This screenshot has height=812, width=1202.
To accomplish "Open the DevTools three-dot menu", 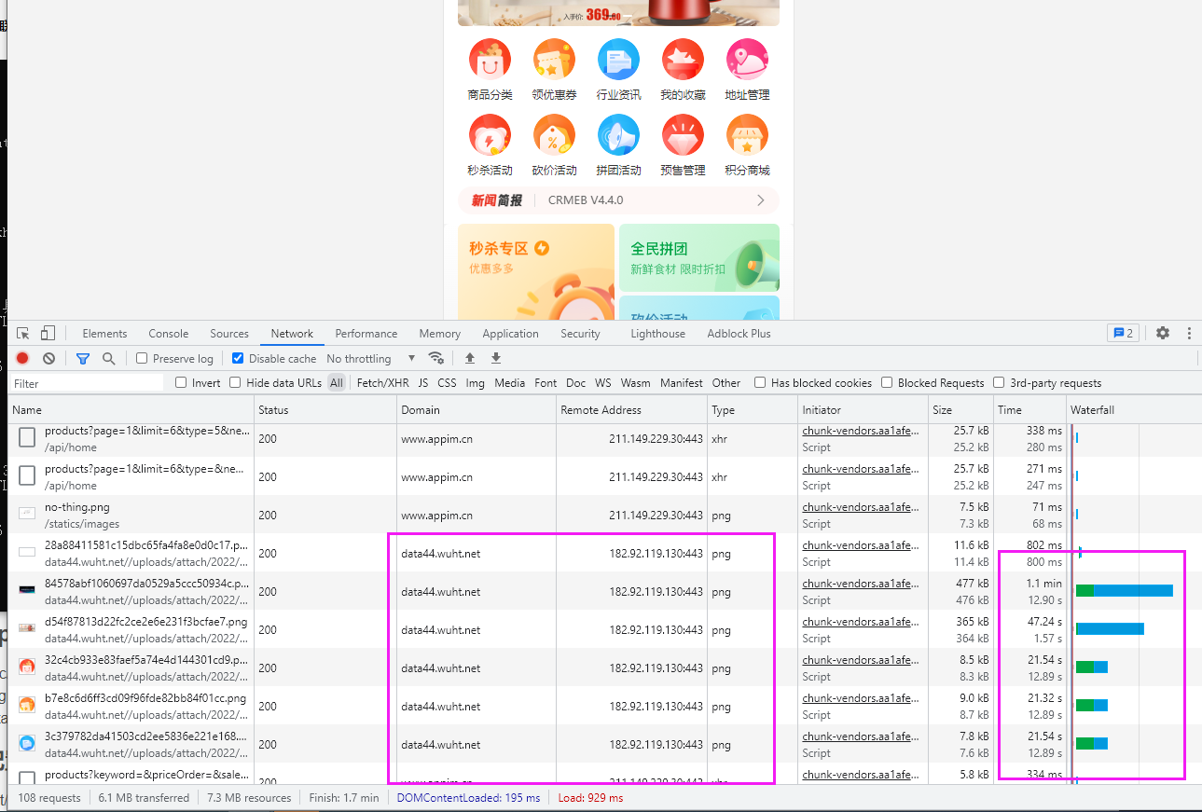I will 1189,333.
